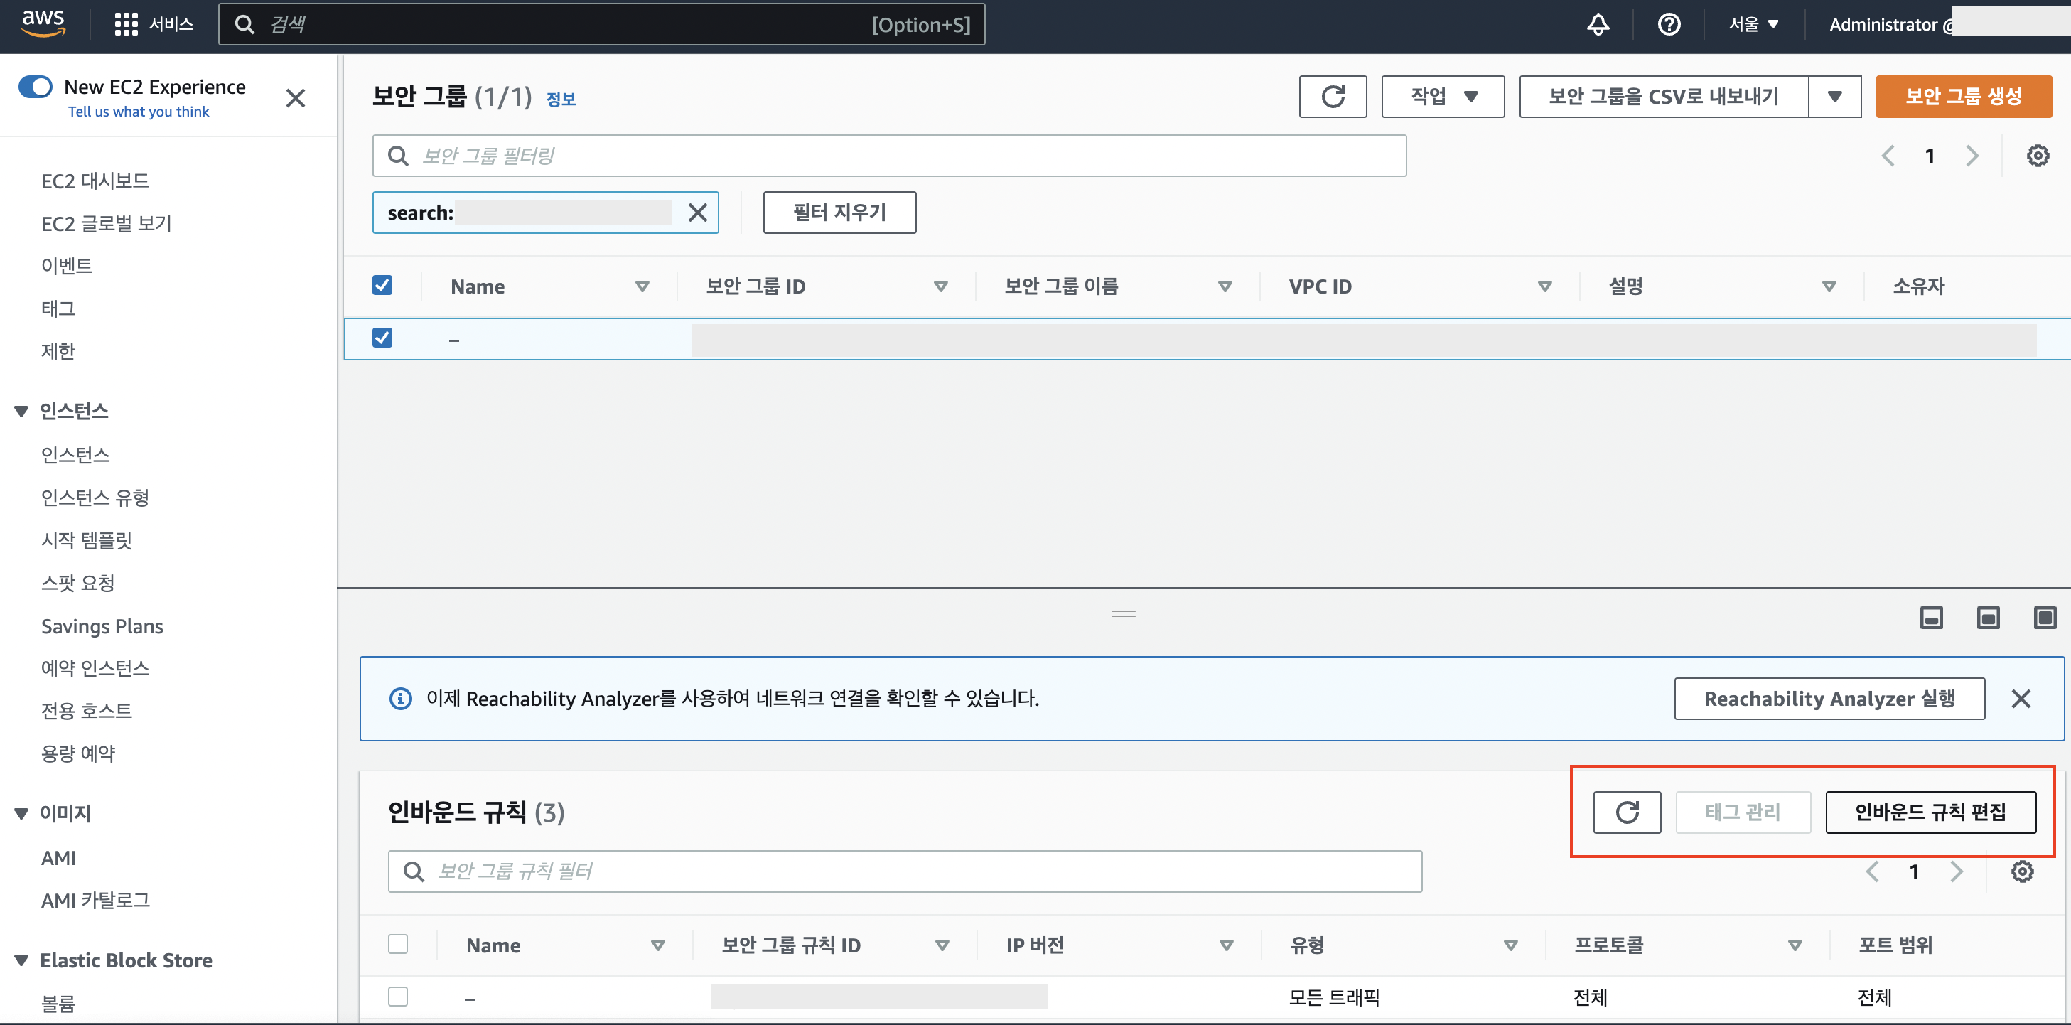
Task: Collapse the 인스턴스 sidebar section
Action: click(x=22, y=412)
